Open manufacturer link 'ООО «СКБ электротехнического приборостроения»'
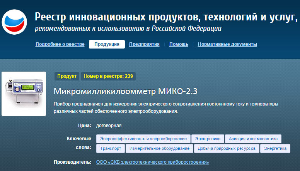The height and width of the screenshot is (171, 300). tap(152, 162)
